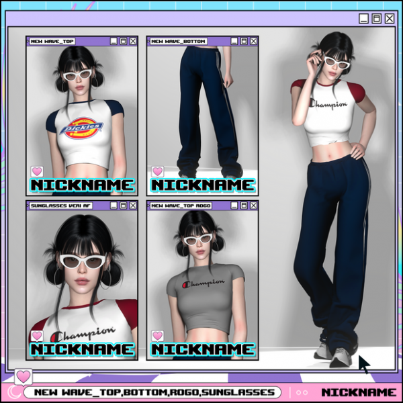Minimize the NEW WAVE_BOTTOM window
403x403 pixels.
click(x=234, y=41)
